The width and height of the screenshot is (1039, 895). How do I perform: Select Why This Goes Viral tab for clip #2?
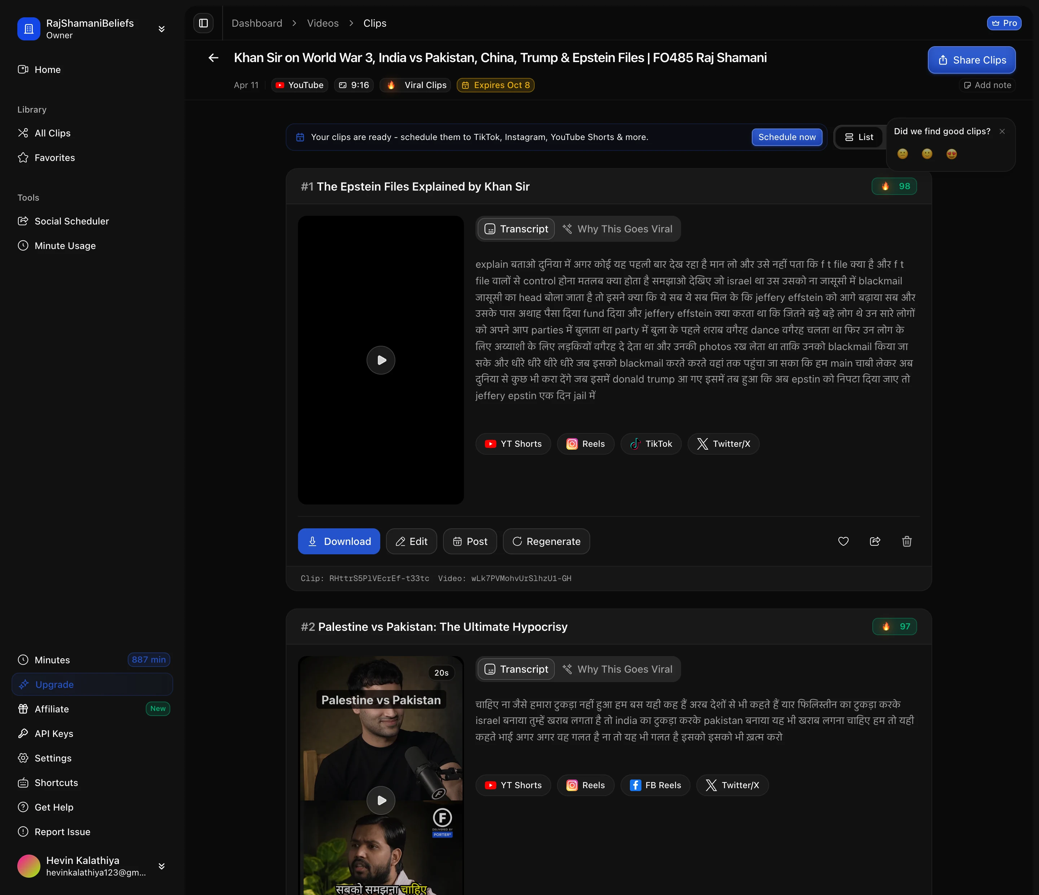click(617, 669)
